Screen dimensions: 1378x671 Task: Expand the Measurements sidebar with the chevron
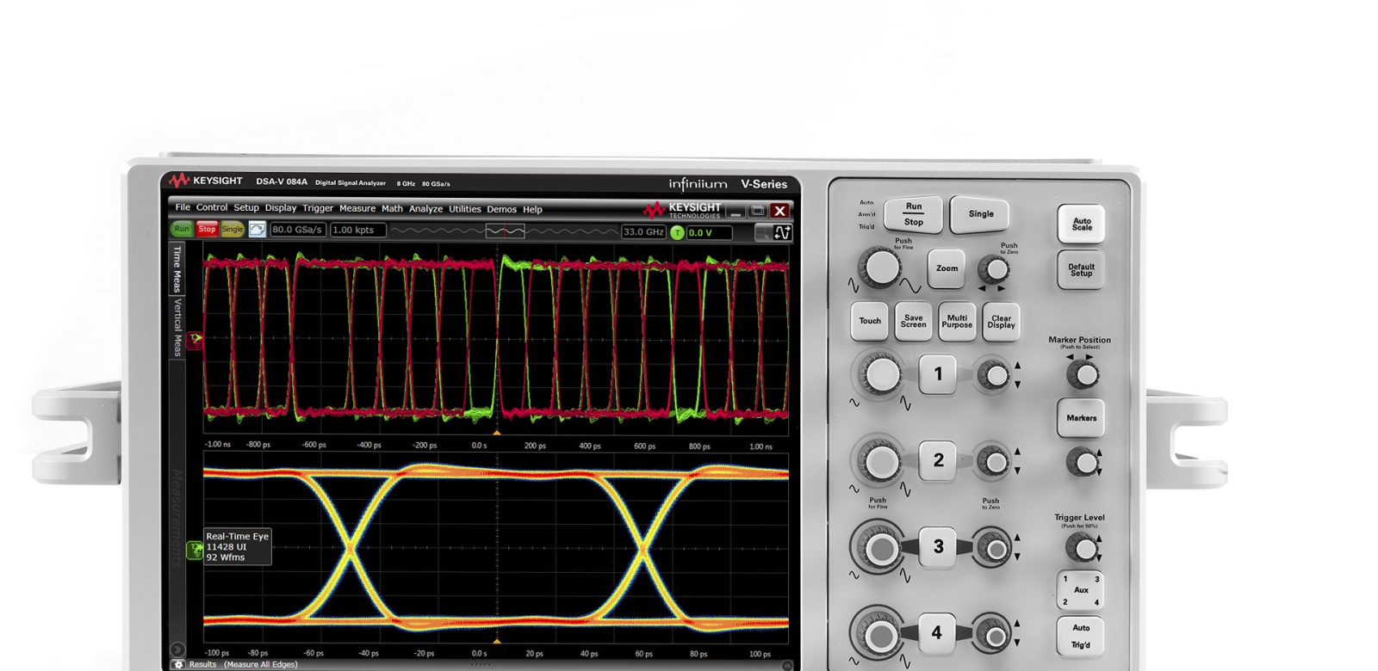coord(177,649)
